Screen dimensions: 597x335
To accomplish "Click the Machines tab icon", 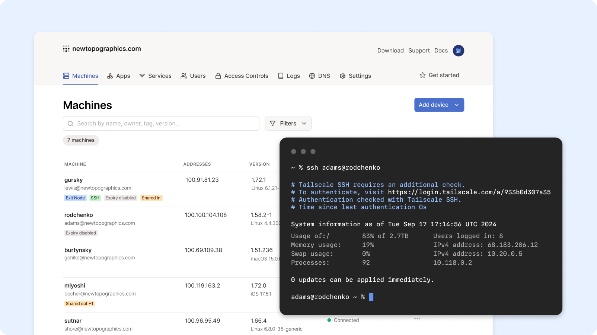I will click(x=66, y=76).
